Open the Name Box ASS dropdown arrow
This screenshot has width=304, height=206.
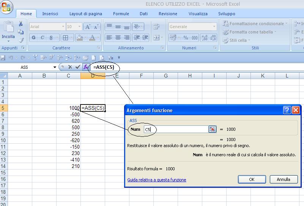pos(55,67)
